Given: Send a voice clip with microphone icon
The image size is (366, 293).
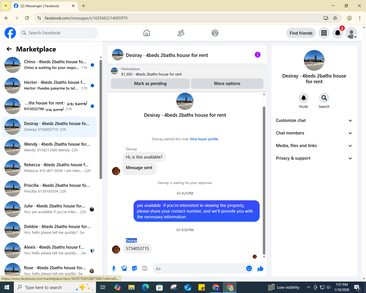Looking at the screenshot, I should 114,268.
